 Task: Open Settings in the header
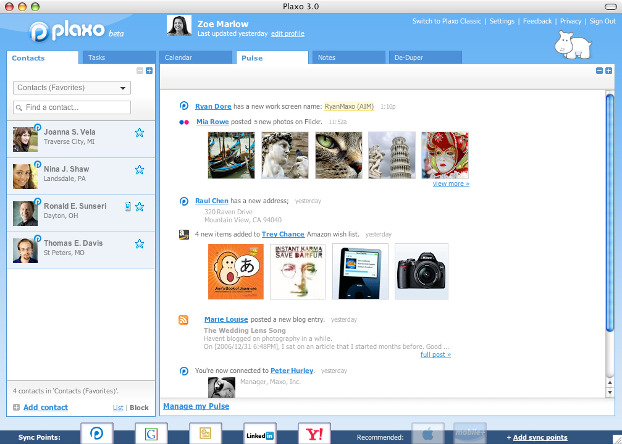[502, 22]
